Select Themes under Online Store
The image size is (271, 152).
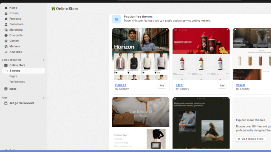point(24,71)
